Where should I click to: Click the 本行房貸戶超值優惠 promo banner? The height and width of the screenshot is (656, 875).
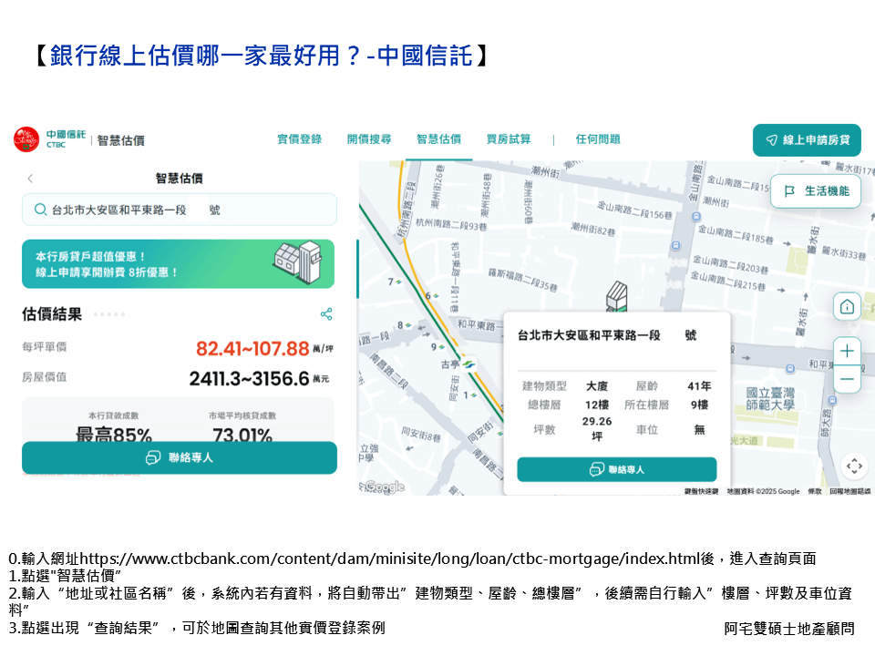pyautogui.click(x=178, y=264)
